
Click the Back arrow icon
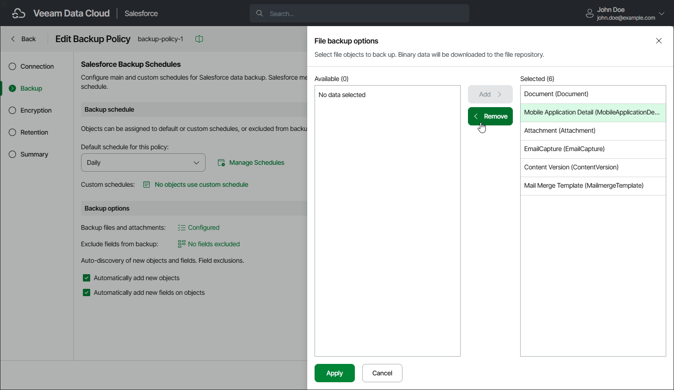coord(13,39)
